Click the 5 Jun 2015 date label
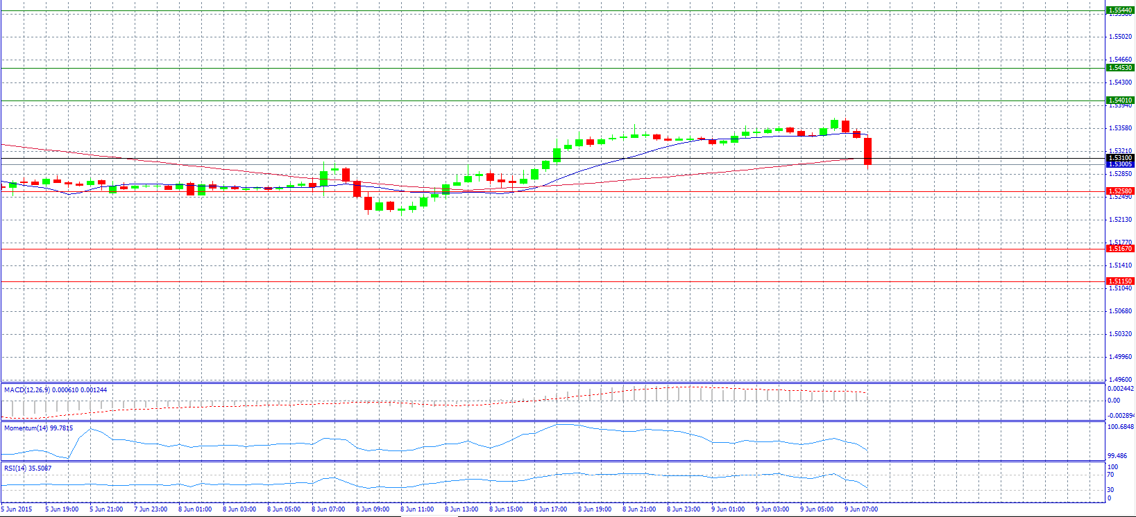 [17, 509]
